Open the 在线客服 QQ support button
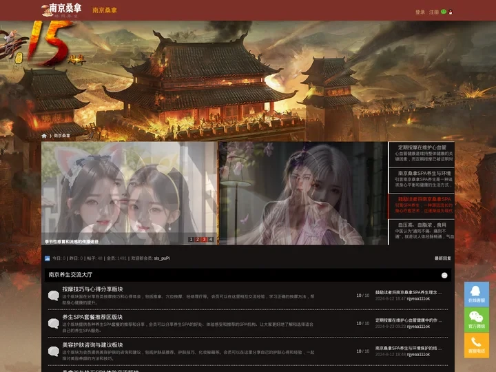Image resolution: width=496 pixels, height=372 pixels. 477,294
